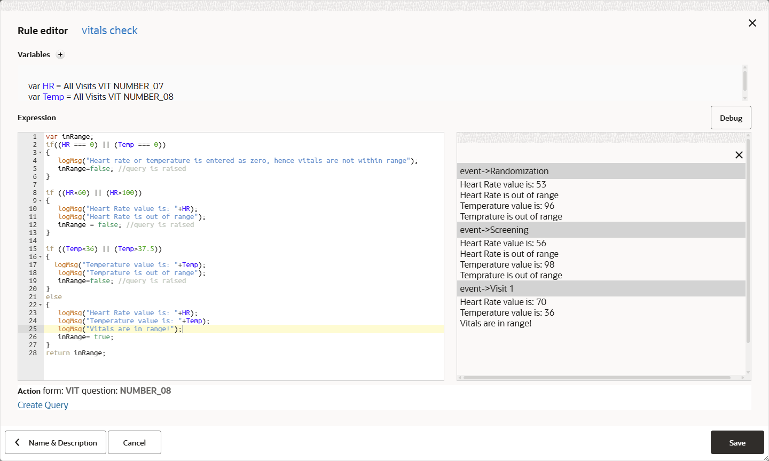The image size is (769, 461).
Task: Collapse the else block fold at line 22
Action: [41, 305]
